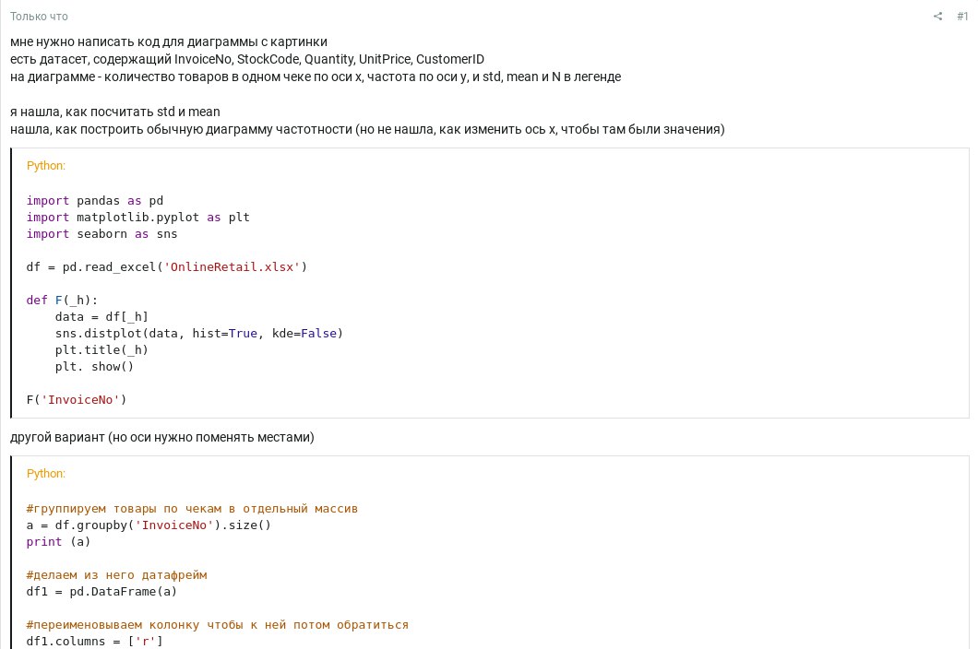Image resolution: width=978 pixels, height=649 pixels.
Task: Click the line 'я нашла, как посчитать std и mean'
Action: pyautogui.click(x=114, y=112)
